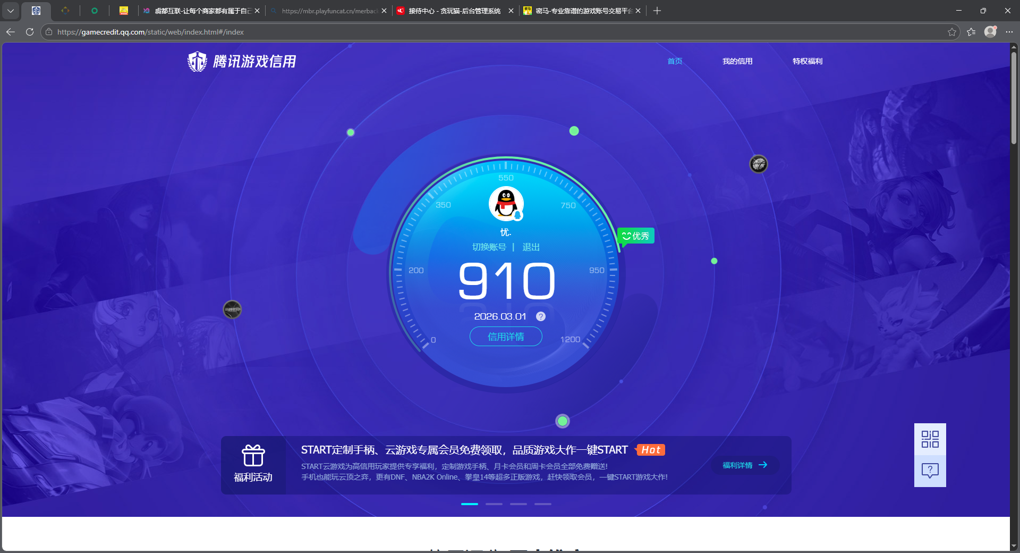Click the Tencent Game Credit shield logo
Image resolution: width=1020 pixels, height=553 pixels.
197,61
